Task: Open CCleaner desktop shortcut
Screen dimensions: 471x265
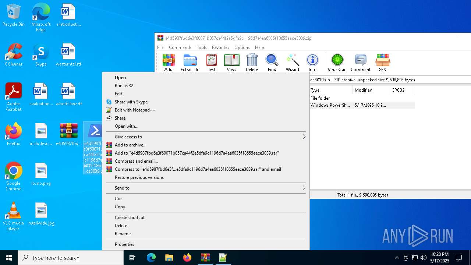Action: coord(14,55)
